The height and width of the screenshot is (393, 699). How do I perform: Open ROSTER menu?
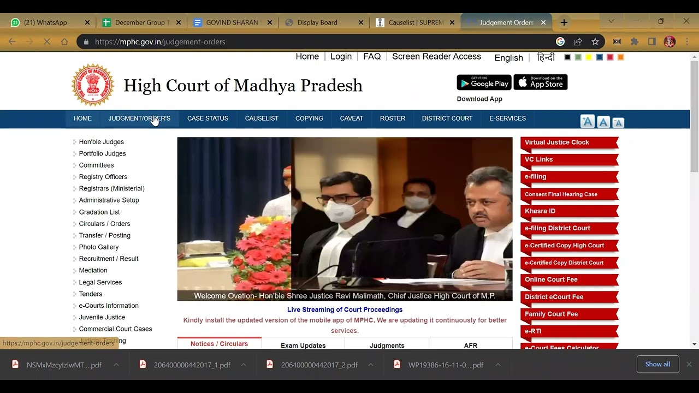coord(393,118)
